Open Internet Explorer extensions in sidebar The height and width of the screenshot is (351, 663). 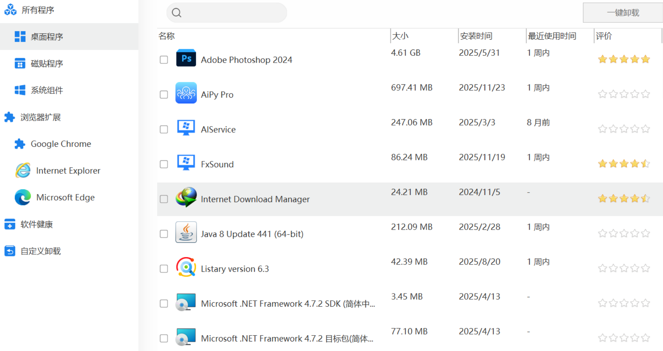click(68, 171)
